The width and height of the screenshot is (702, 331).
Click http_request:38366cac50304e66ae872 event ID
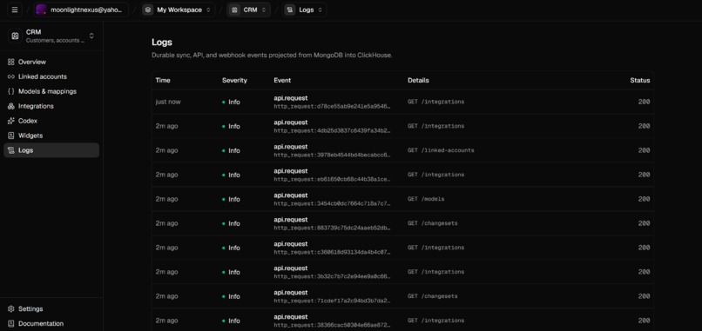(332, 326)
